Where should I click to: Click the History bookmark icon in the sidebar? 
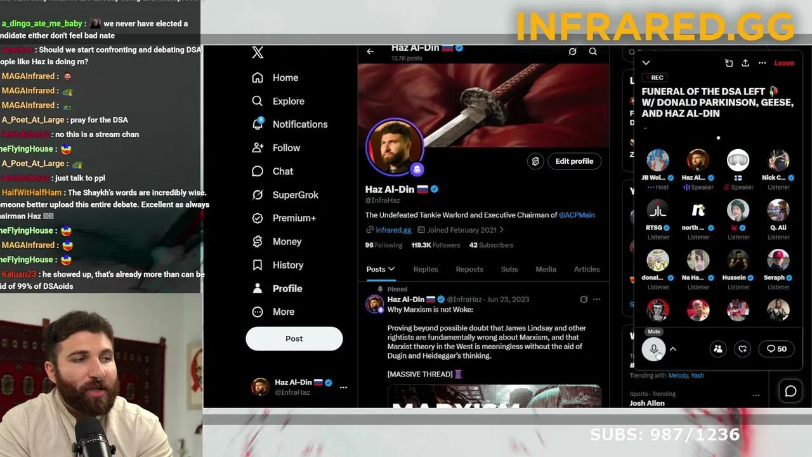click(x=258, y=265)
